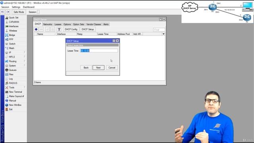
Task: Switch to the Options tab
Action: point(67,24)
